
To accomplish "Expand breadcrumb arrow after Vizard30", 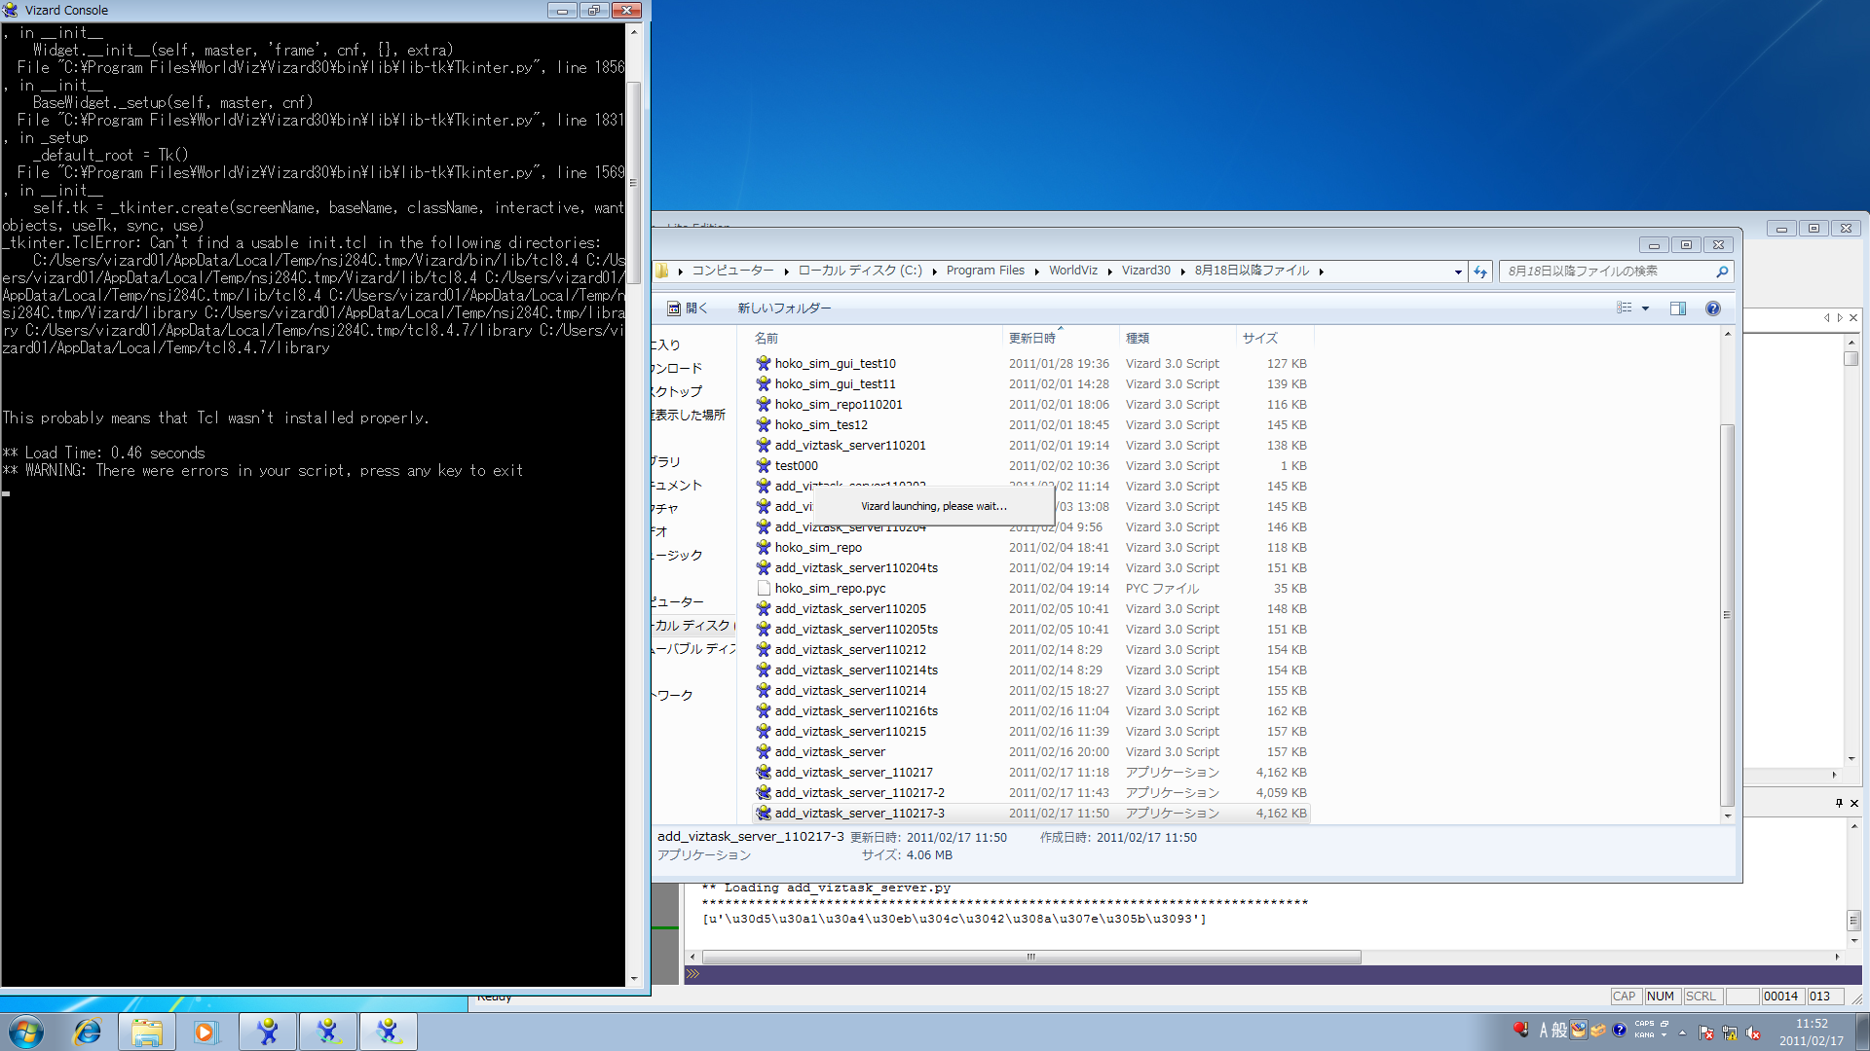I will tap(1182, 272).
